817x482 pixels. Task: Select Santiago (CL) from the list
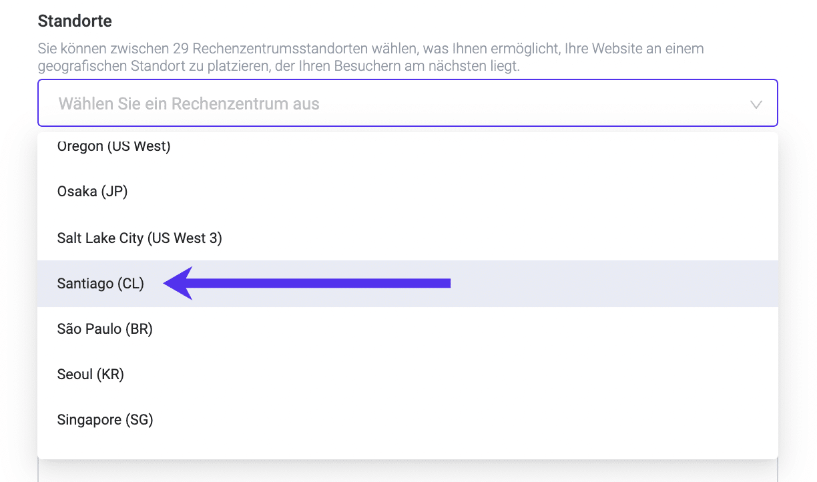tap(100, 283)
